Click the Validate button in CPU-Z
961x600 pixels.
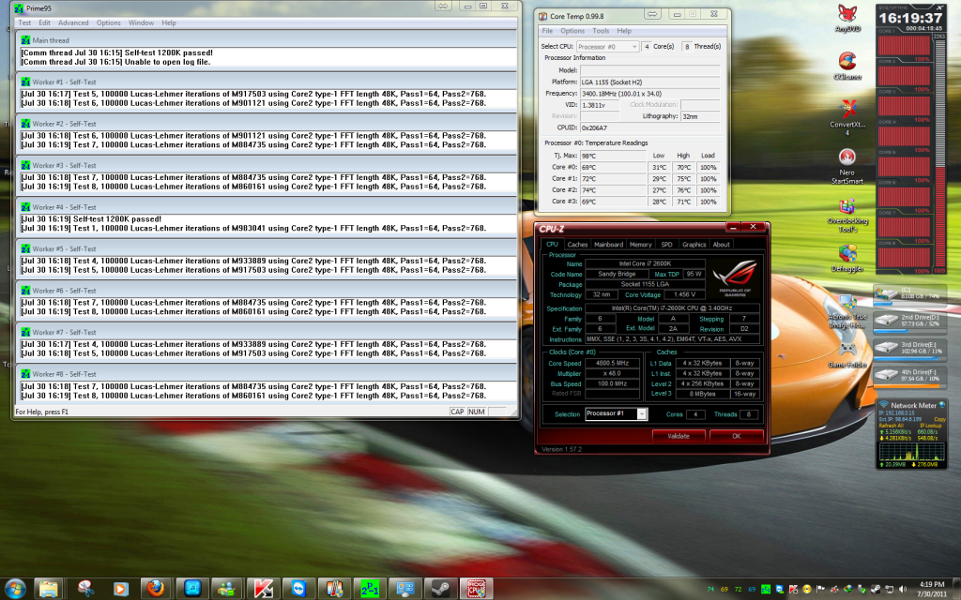coord(679,436)
